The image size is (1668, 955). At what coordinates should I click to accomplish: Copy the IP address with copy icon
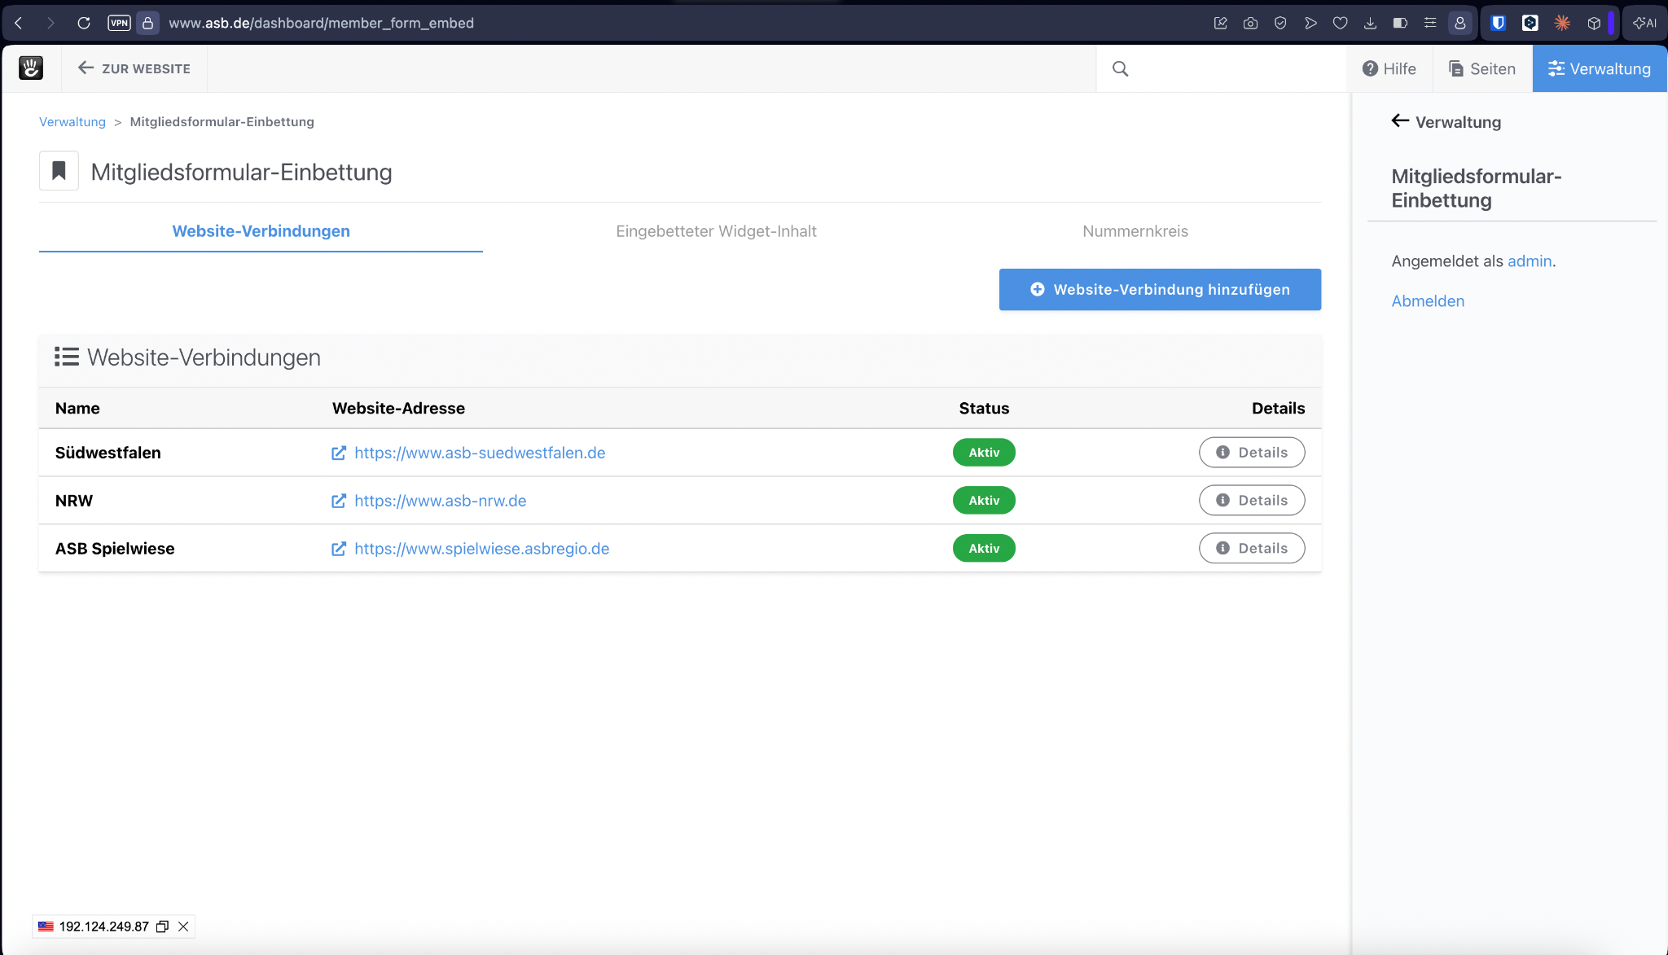click(162, 927)
